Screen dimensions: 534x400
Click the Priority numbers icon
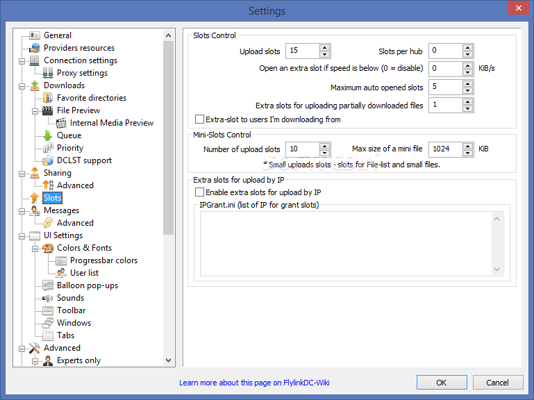48,148
